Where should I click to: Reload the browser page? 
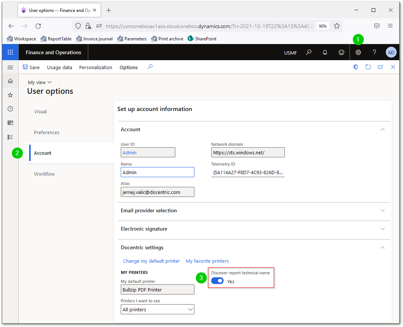(x=38, y=26)
